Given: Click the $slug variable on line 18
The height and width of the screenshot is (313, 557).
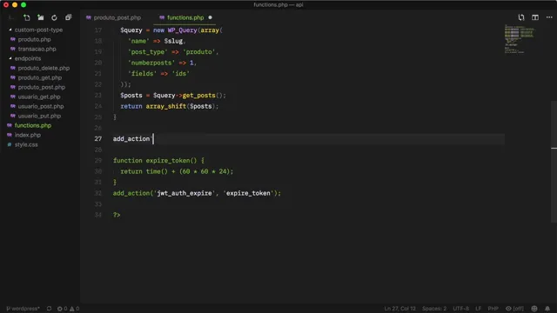Looking at the screenshot, I should point(173,41).
